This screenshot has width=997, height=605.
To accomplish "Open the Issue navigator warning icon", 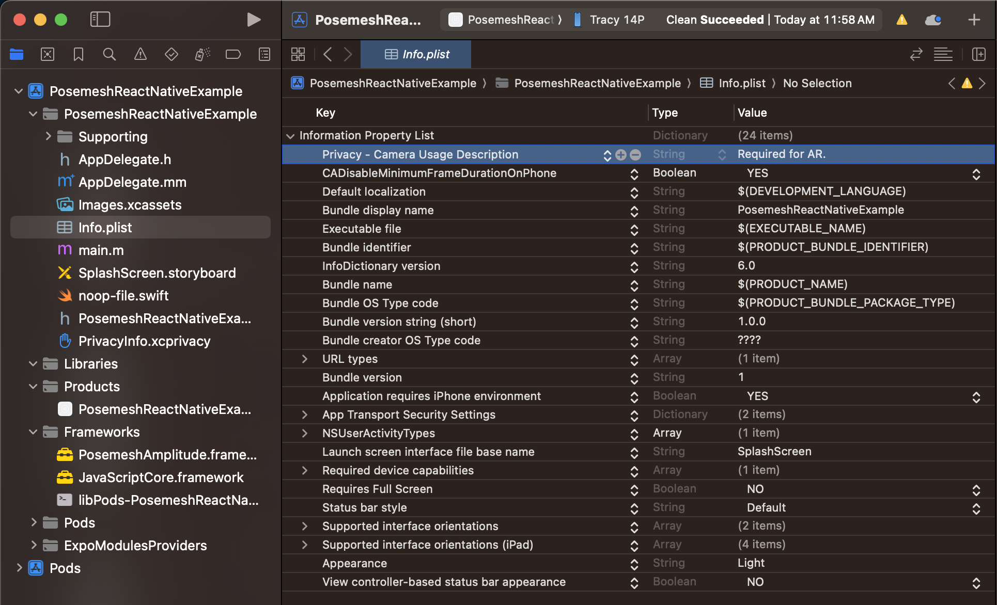I will point(140,54).
